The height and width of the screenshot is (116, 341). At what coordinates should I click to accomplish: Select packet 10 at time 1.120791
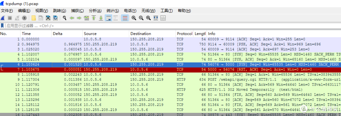point(170,85)
